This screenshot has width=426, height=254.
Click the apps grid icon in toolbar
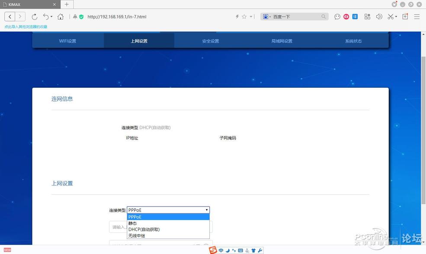pos(367,16)
